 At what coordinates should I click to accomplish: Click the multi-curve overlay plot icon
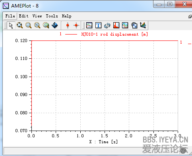click(x=125, y=25)
